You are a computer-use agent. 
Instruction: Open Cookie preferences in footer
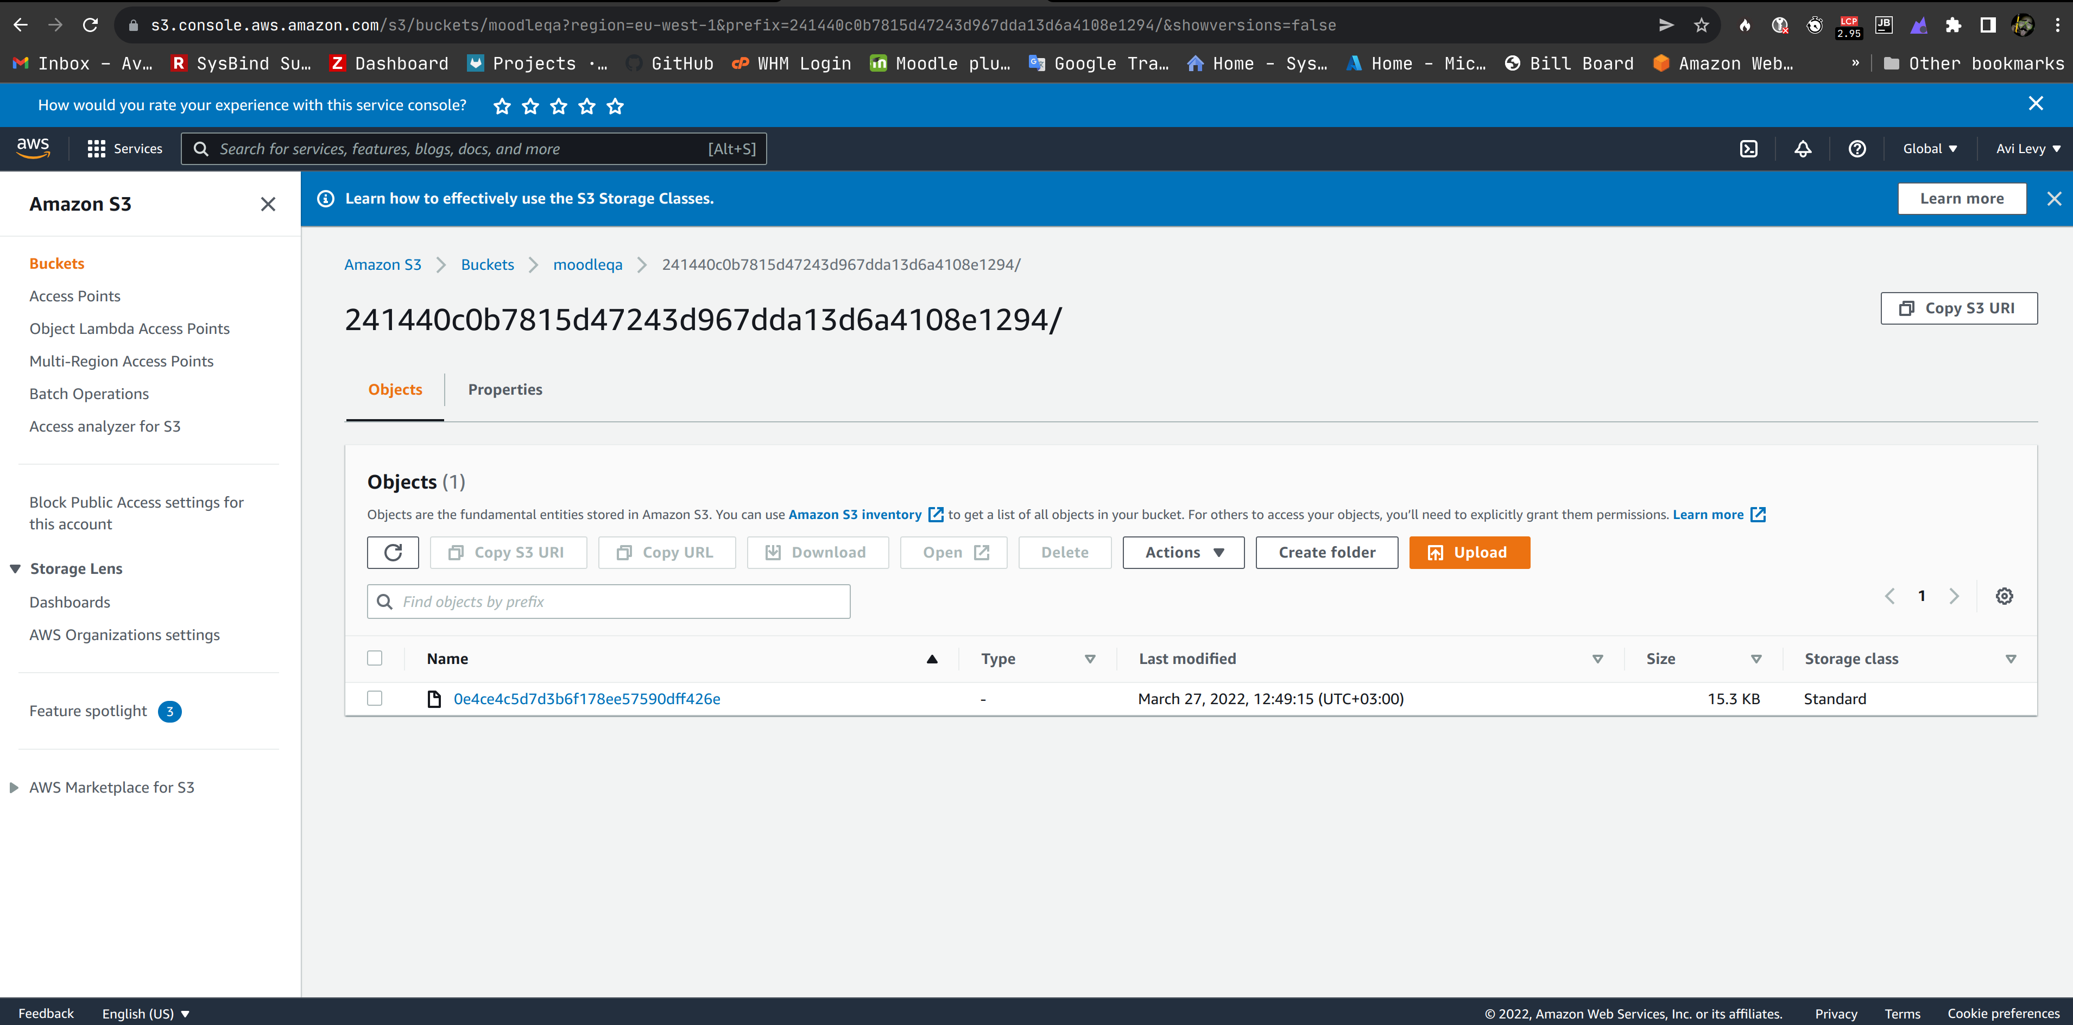click(2003, 1014)
